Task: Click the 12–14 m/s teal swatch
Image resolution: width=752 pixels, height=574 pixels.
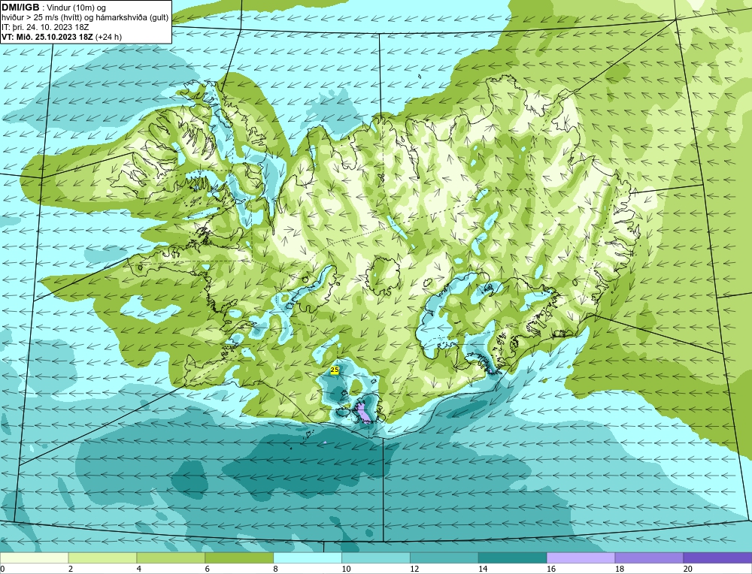Action: [x=444, y=558]
